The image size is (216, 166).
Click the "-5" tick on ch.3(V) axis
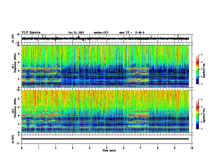click(18, 143)
